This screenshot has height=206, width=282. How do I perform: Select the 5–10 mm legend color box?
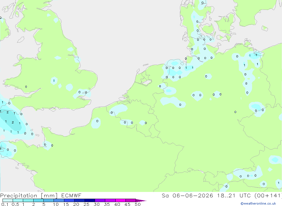pos(49,200)
